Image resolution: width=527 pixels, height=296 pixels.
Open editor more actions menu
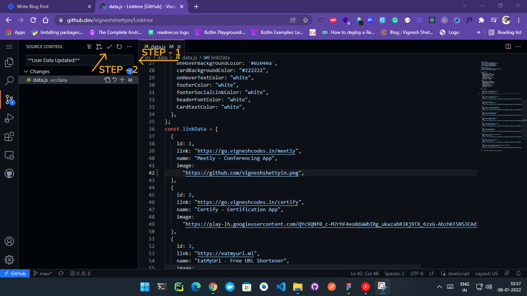click(x=519, y=47)
